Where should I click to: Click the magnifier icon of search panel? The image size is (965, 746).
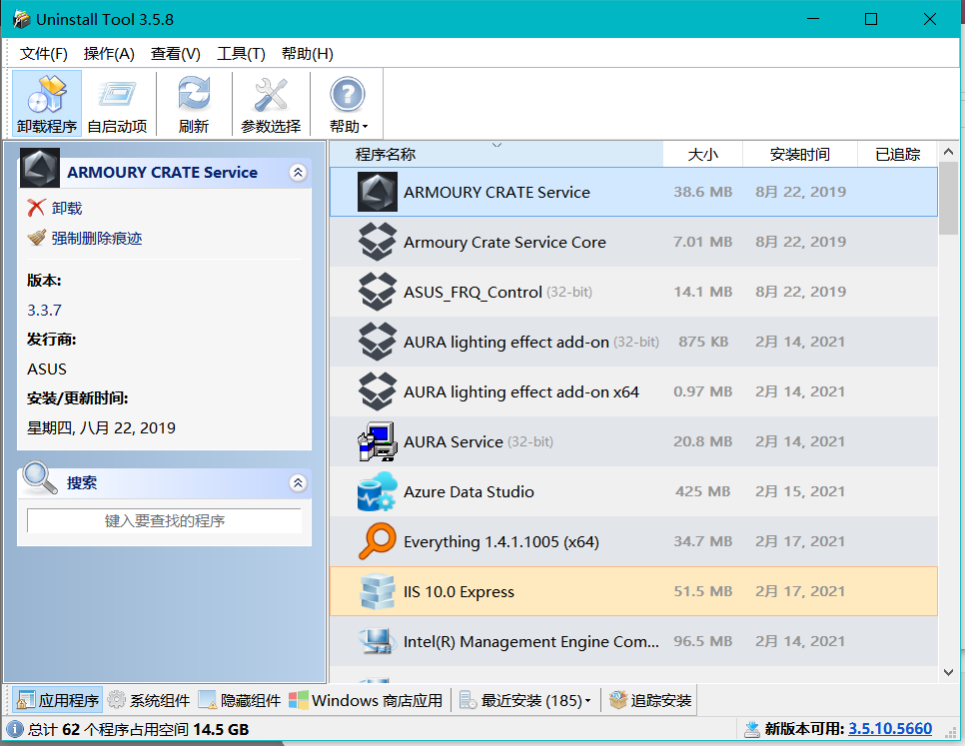pos(39,477)
